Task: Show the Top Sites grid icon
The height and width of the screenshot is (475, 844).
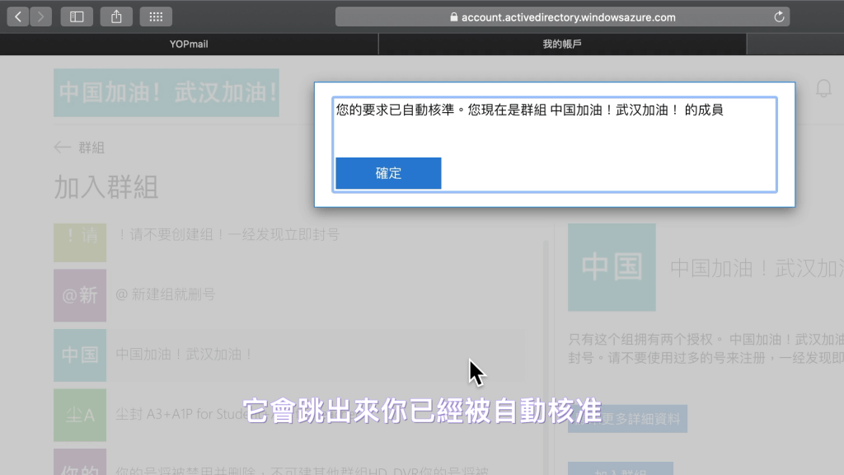Action: (x=156, y=16)
